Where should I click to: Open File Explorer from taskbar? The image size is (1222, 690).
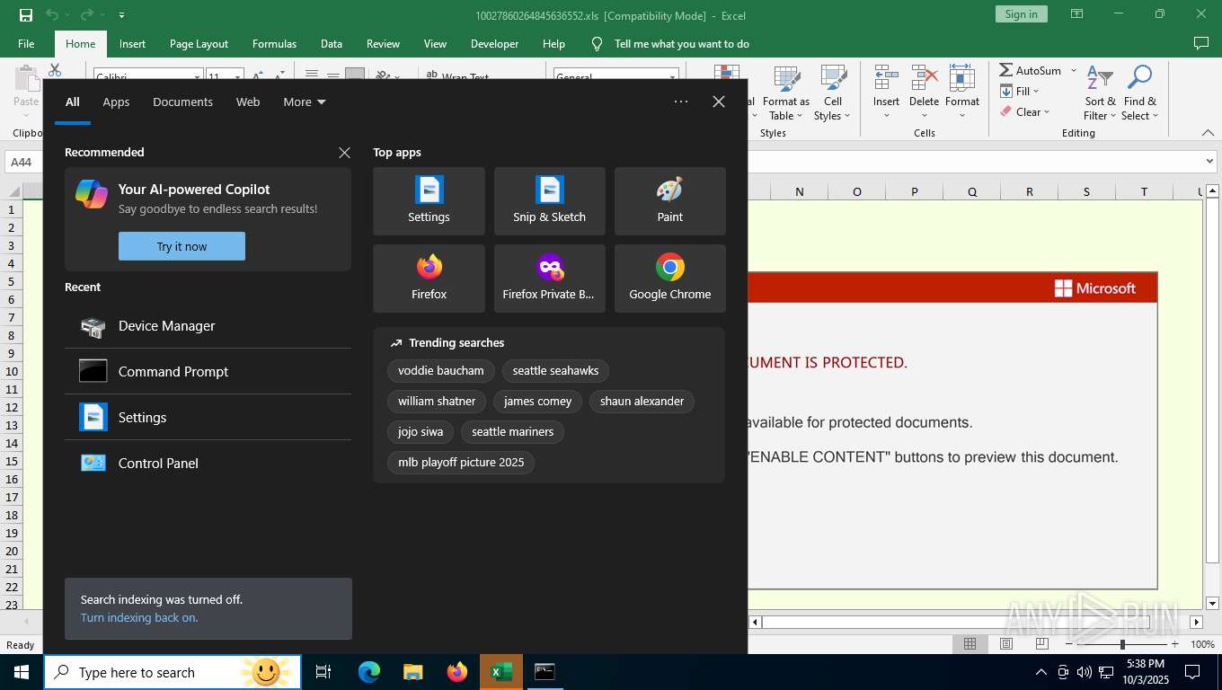(412, 672)
